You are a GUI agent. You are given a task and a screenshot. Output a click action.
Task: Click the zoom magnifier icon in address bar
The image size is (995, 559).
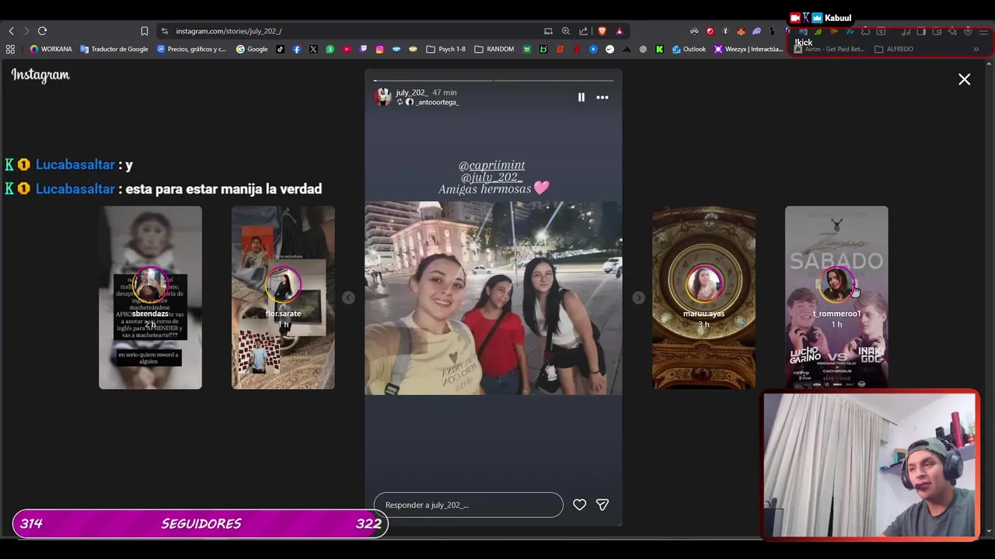(566, 31)
